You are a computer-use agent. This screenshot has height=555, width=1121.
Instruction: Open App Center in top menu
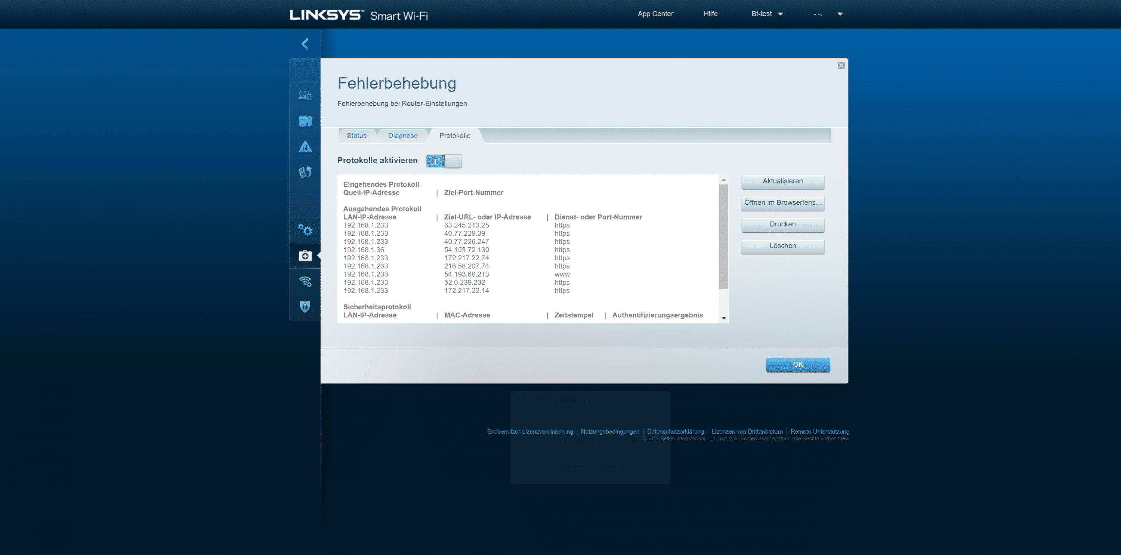point(655,14)
